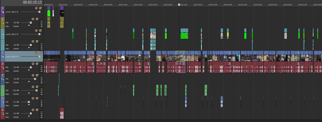
Task: Open the hamburger menu of track 10
Action: click(x=2, y=98)
